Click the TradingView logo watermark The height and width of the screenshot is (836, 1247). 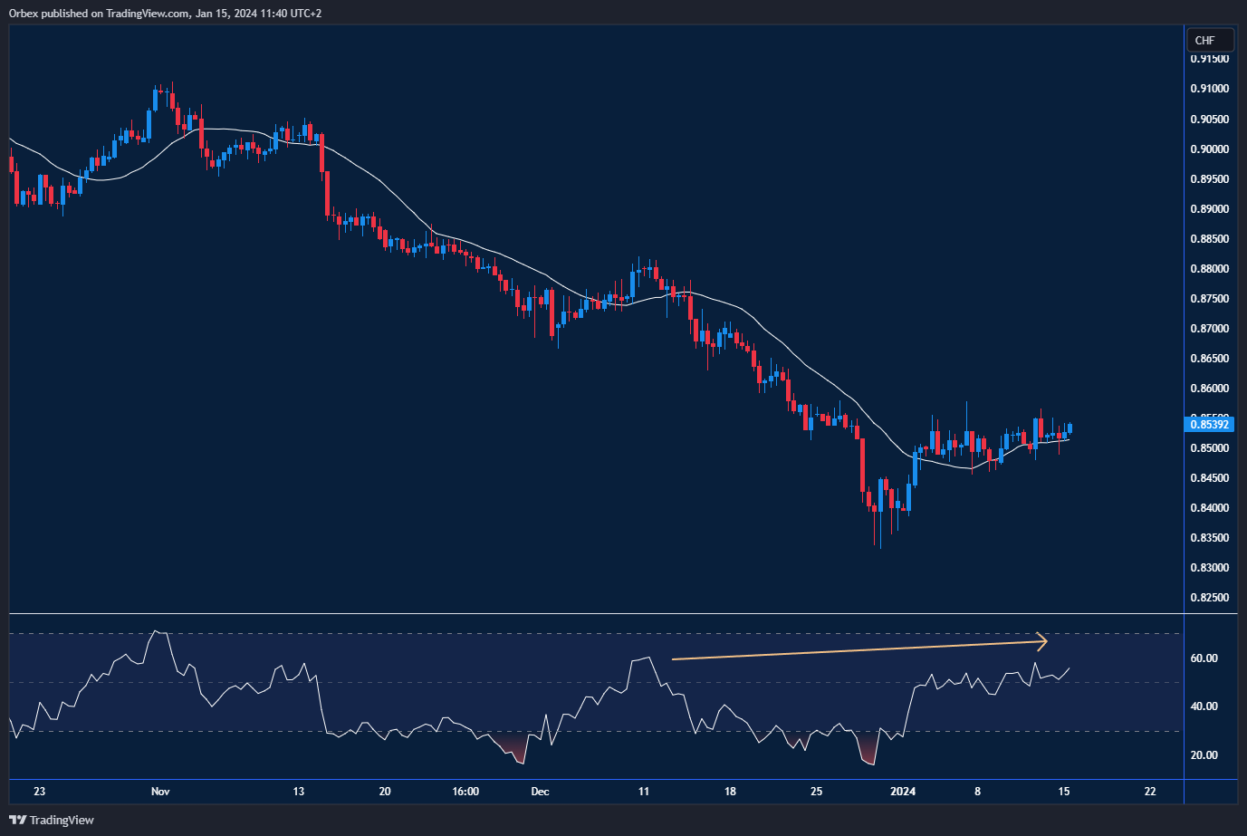[50, 820]
